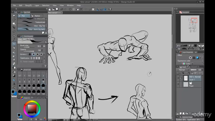Select the Eyedropper tool in toolbox
The width and height of the screenshot is (215, 121).
tap(14, 40)
